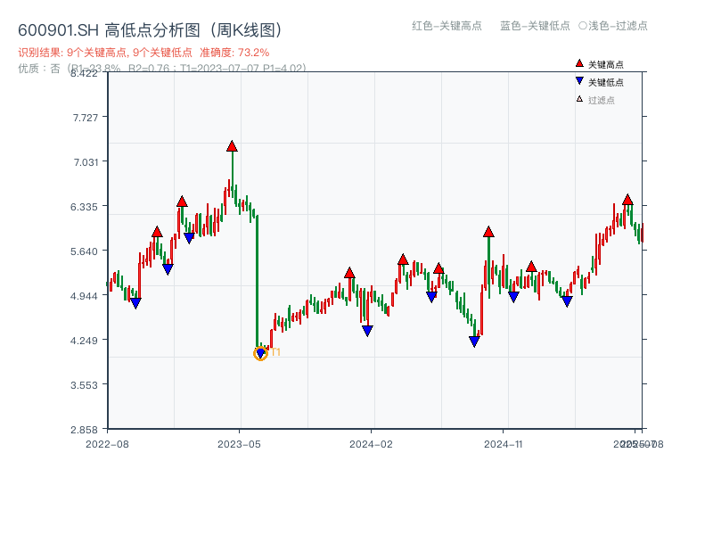The height and width of the screenshot is (535, 713).
Task: Click the hollow triangle icon beside 过滤点 legend
Action: 579,99
